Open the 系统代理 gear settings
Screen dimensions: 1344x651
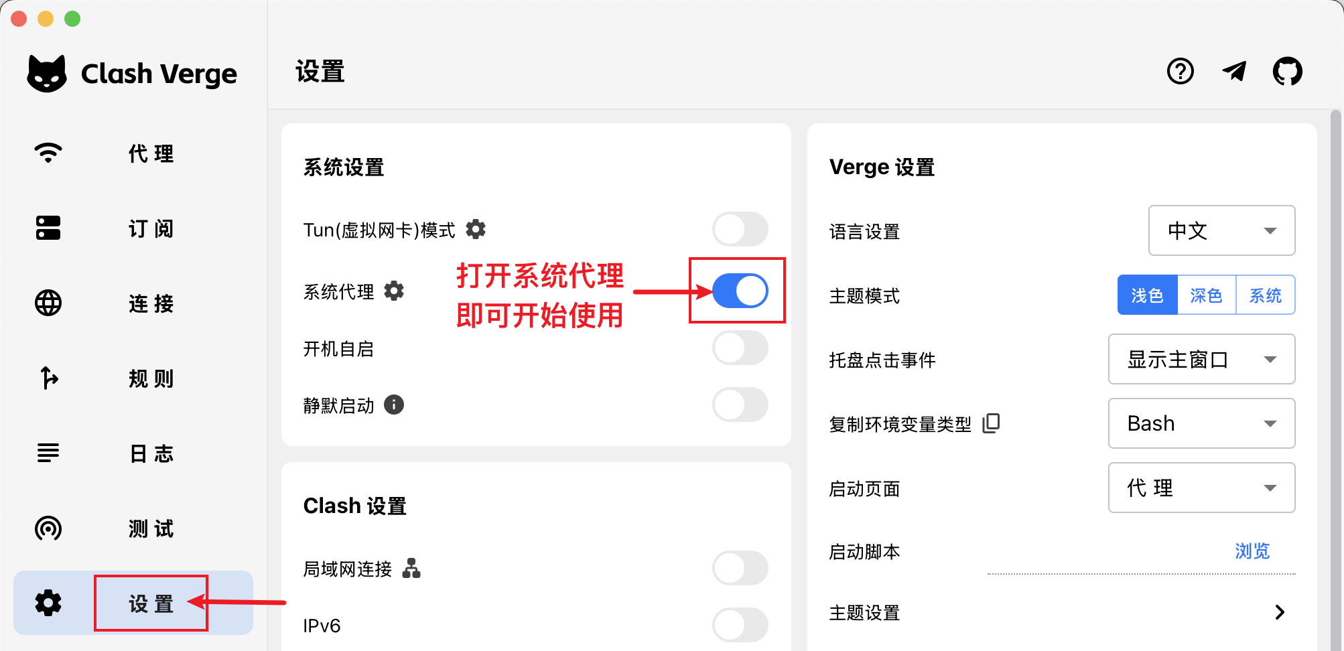tap(394, 291)
